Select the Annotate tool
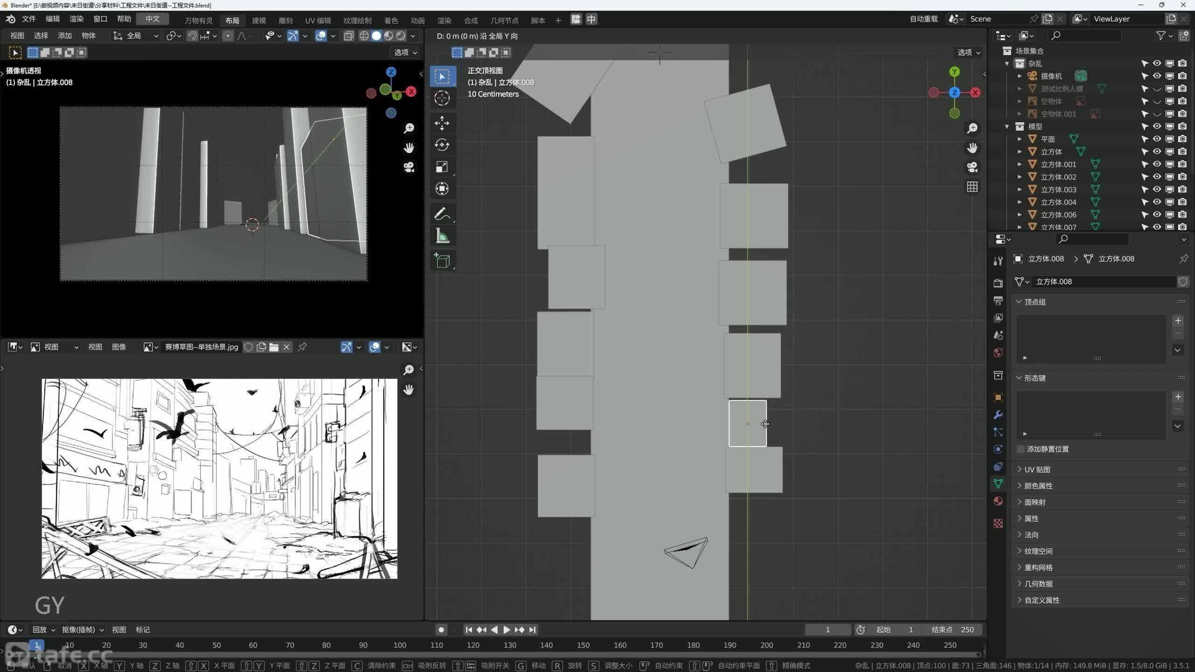Screen dimensions: 1195x672 pos(442,214)
